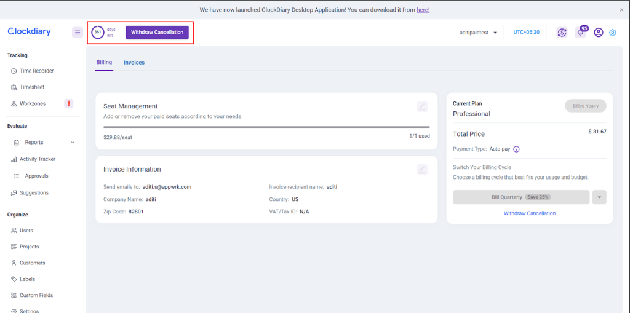
Task: Click the UTC+05:30 timezone indicator
Action: [526, 33]
